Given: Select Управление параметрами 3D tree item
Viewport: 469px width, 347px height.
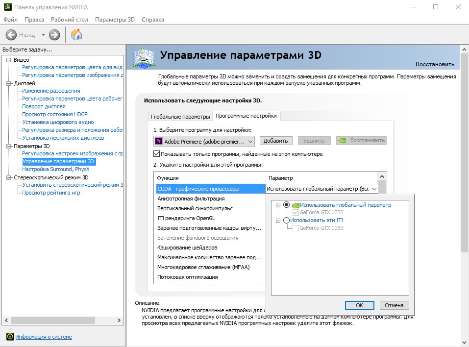Looking at the screenshot, I should [x=59, y=162].
